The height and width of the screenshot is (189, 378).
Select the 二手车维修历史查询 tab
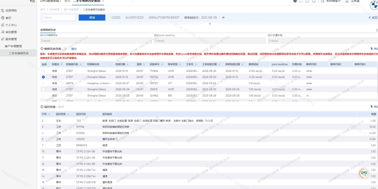[87, 1]
